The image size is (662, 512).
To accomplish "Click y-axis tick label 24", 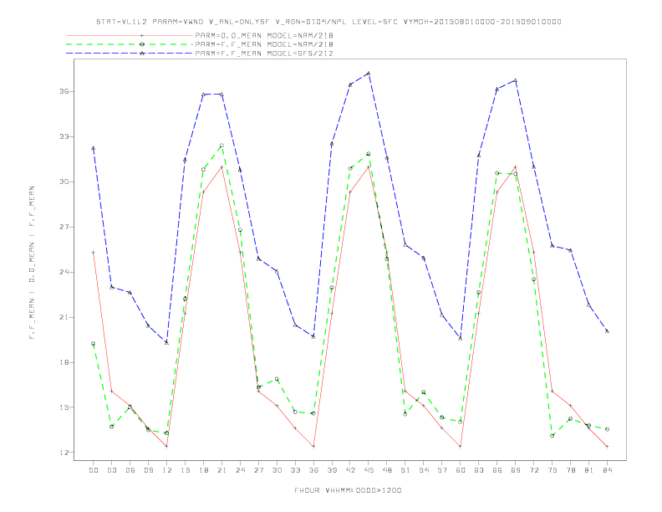I will pos(64,272).
